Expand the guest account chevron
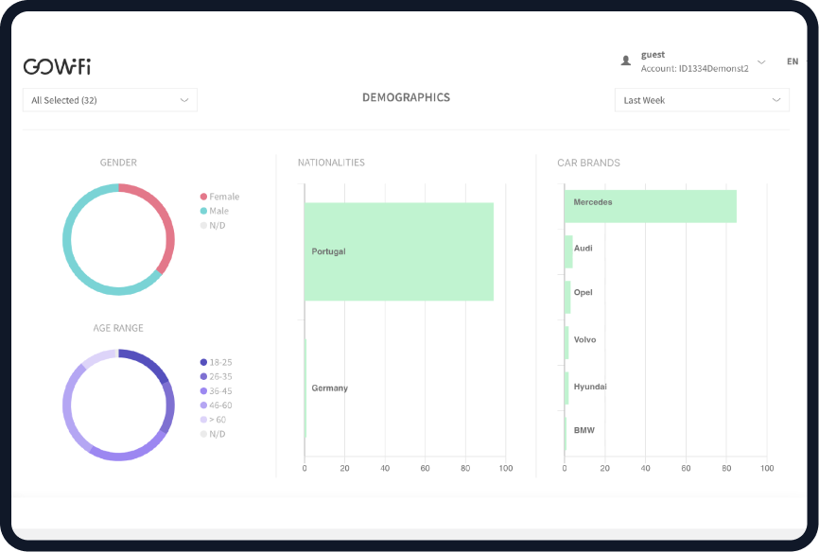 [761, 61]
